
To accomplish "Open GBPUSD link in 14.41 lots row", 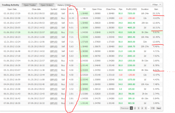I will 54,14.
